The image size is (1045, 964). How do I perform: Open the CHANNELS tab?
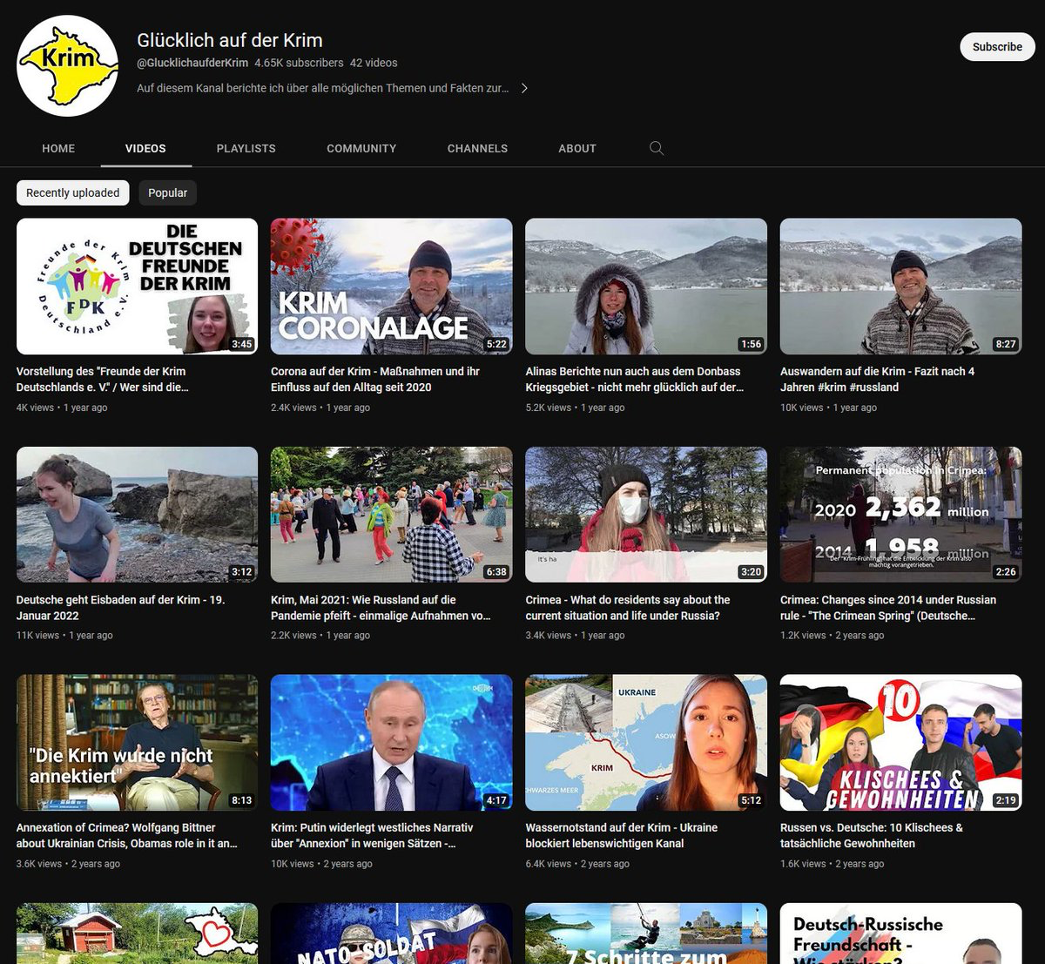tap(477, 148)
